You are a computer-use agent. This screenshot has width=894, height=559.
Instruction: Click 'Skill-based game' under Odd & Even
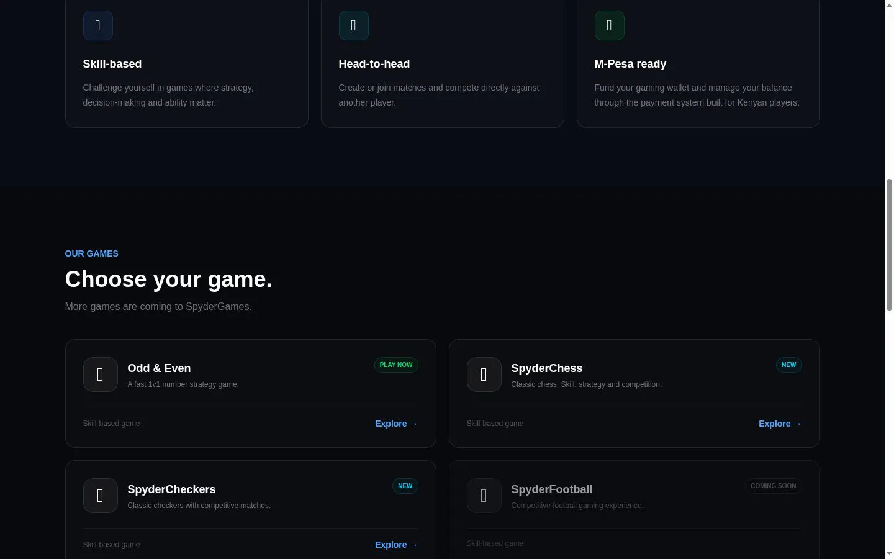click(x=111, y=424)
